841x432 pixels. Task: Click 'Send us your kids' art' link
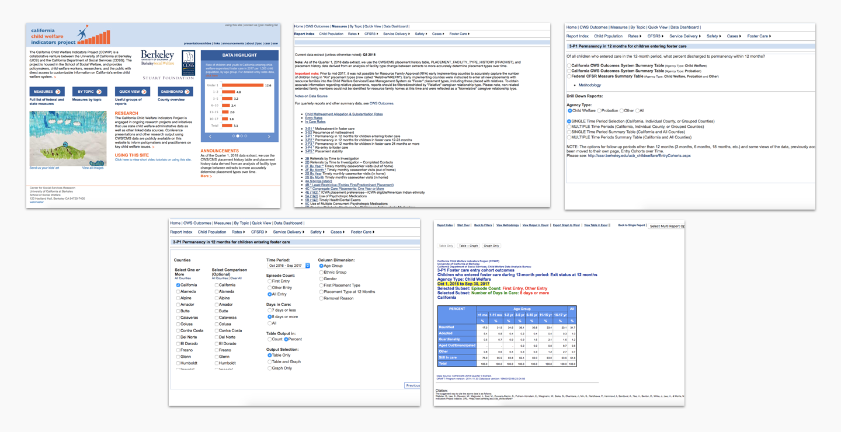tap(44, 168)
